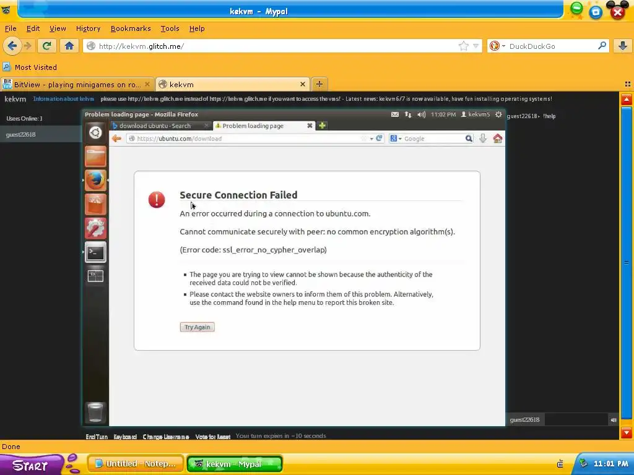Image resolution: width=634 pixels, height=475 pixels.
Task: Open the Mypal downloads arrow button
Action: tap(623, 46)
